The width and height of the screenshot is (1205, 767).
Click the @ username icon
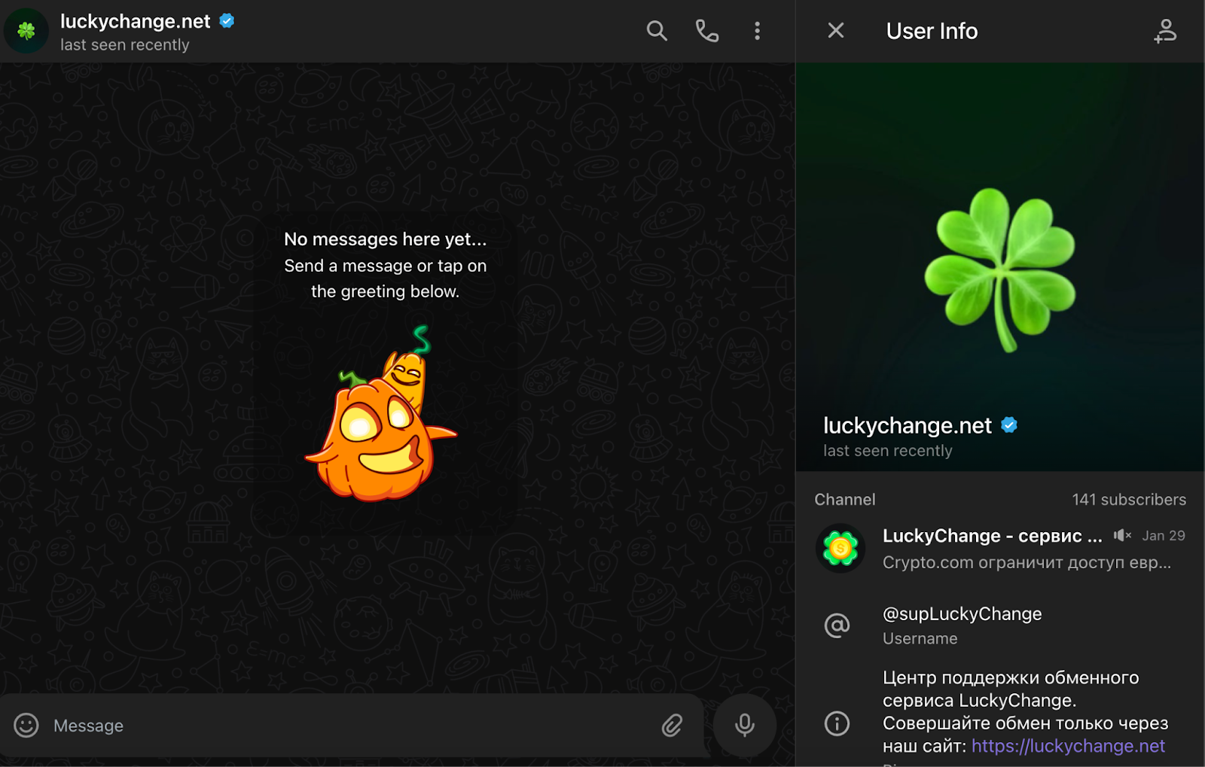click(837, 625)
